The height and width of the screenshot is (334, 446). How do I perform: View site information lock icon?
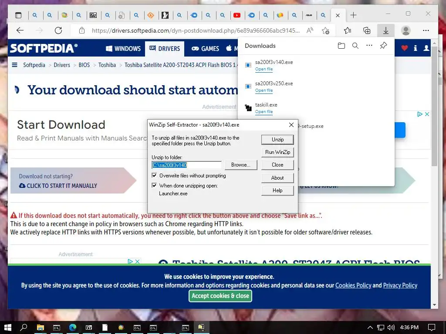click(x=81, y=30)
